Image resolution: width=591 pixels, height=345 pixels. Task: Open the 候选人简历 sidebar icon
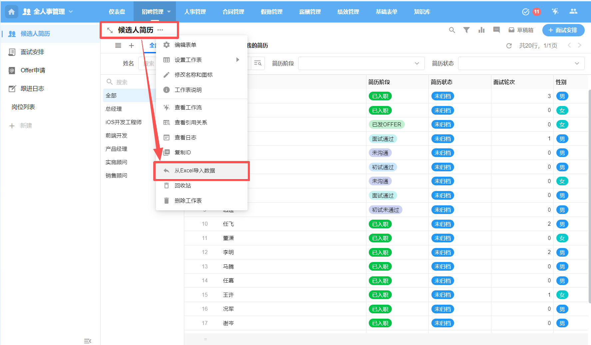[12, 34]
